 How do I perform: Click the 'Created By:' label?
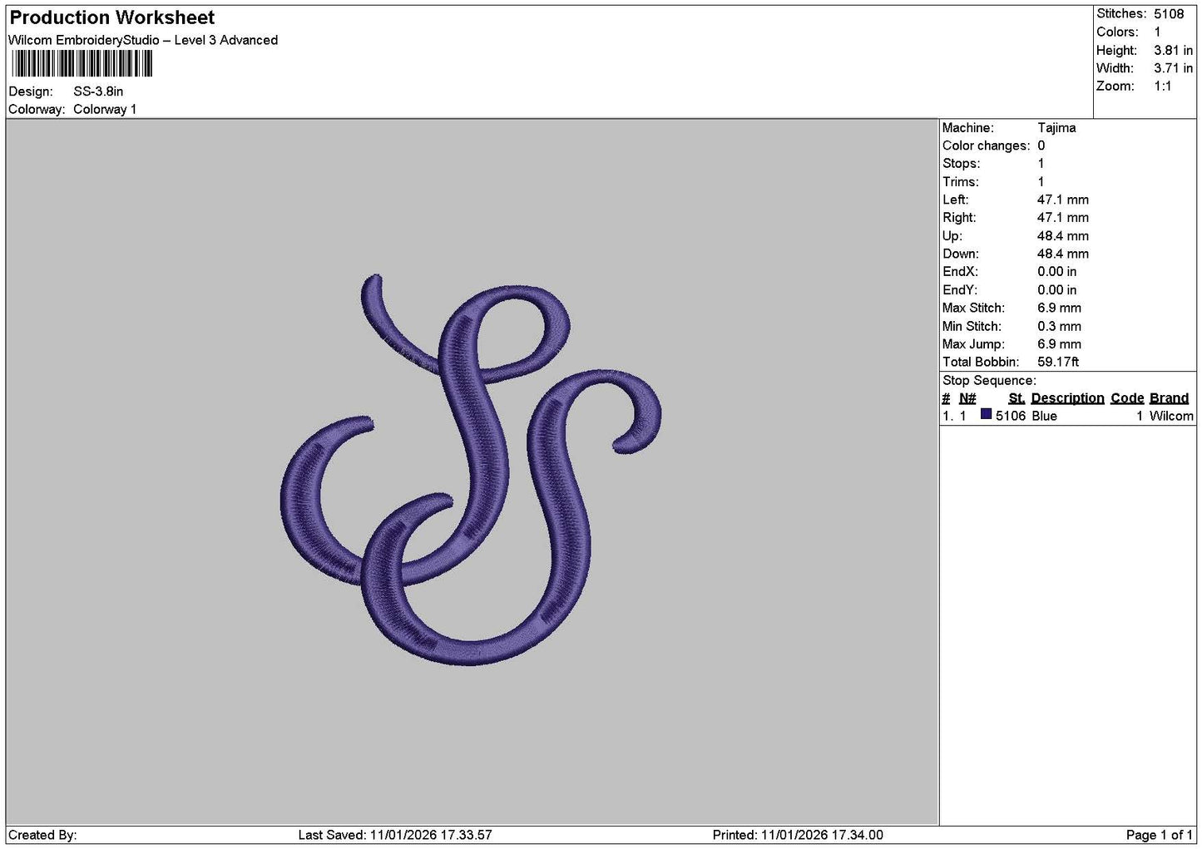(x=42, y=835)
